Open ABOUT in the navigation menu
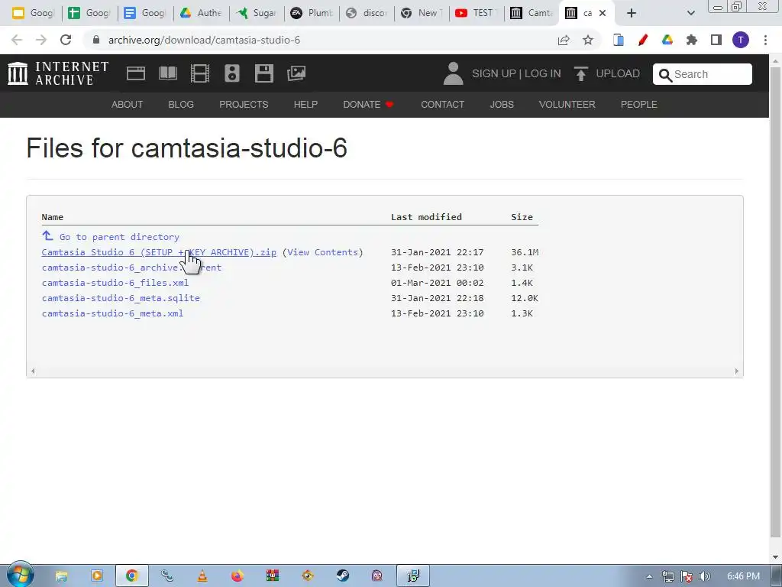The height and width of the screenshot is (587, 782). click(128, 104)
